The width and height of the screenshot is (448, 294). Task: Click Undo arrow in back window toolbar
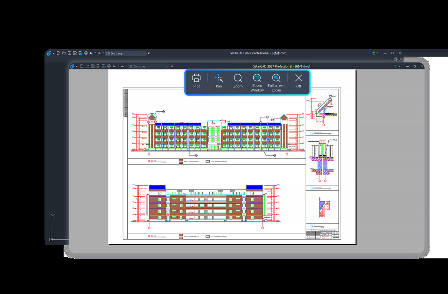[91, 53]
